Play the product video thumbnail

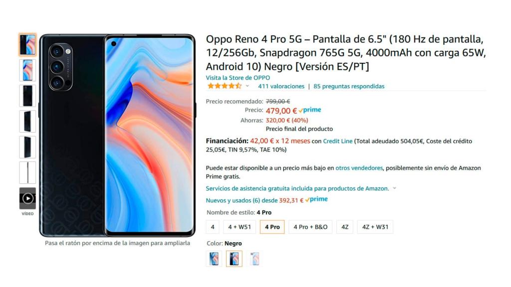[28, 198]
